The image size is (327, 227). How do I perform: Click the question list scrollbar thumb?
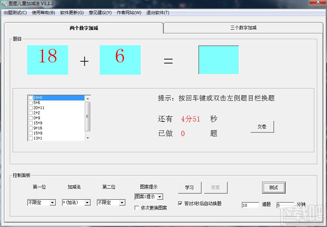tap(88, 116)
